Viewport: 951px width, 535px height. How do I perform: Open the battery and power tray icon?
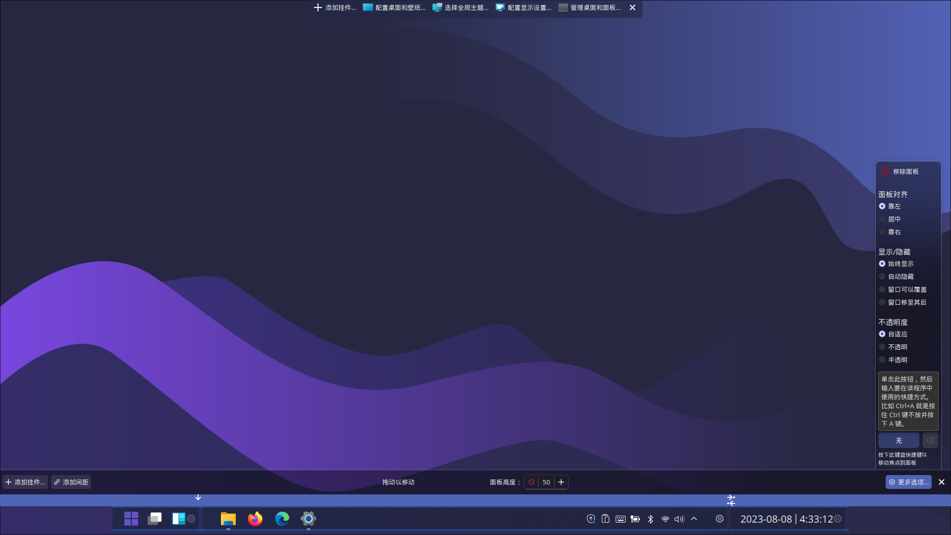click(635, 519)
